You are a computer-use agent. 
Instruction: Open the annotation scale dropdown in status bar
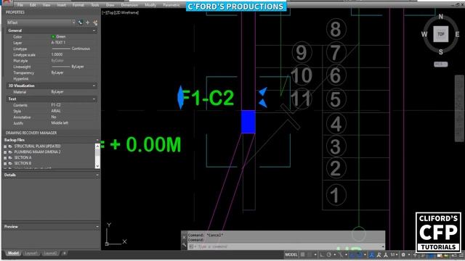[394, 254]
